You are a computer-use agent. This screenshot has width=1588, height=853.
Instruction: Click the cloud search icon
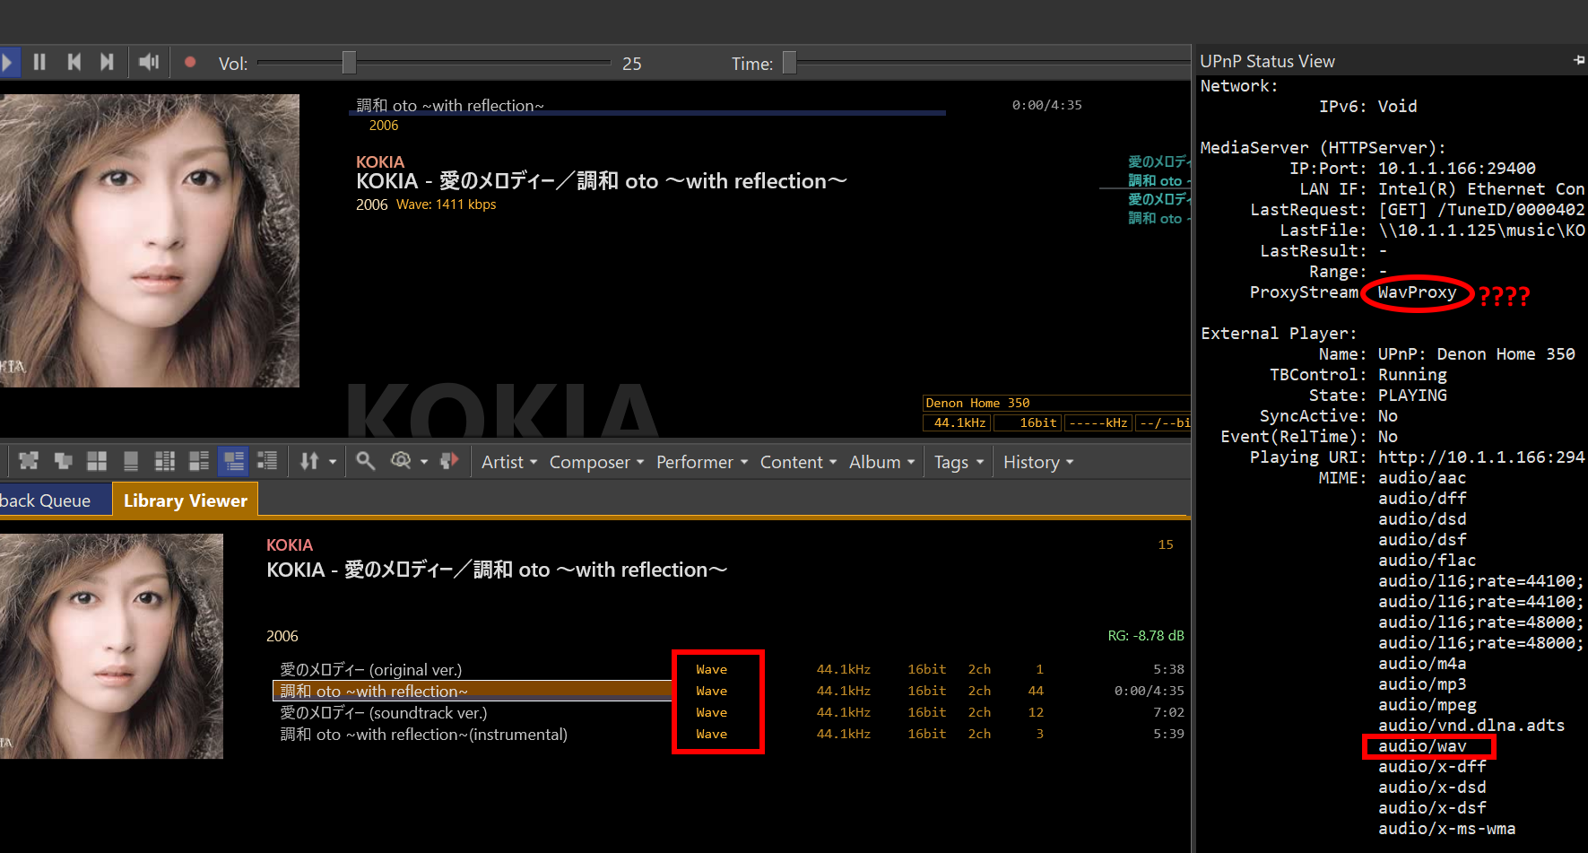401,461
